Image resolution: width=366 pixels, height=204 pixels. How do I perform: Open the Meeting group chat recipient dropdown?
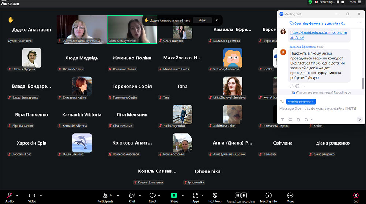(301, 102)
